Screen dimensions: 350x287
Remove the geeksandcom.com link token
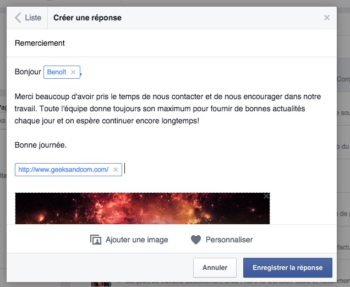pyautogui.click(x=115, y=170)
